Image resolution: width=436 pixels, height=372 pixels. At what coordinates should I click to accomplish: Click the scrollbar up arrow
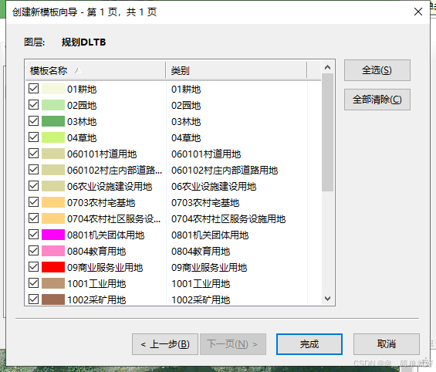(x=327, y=67)
